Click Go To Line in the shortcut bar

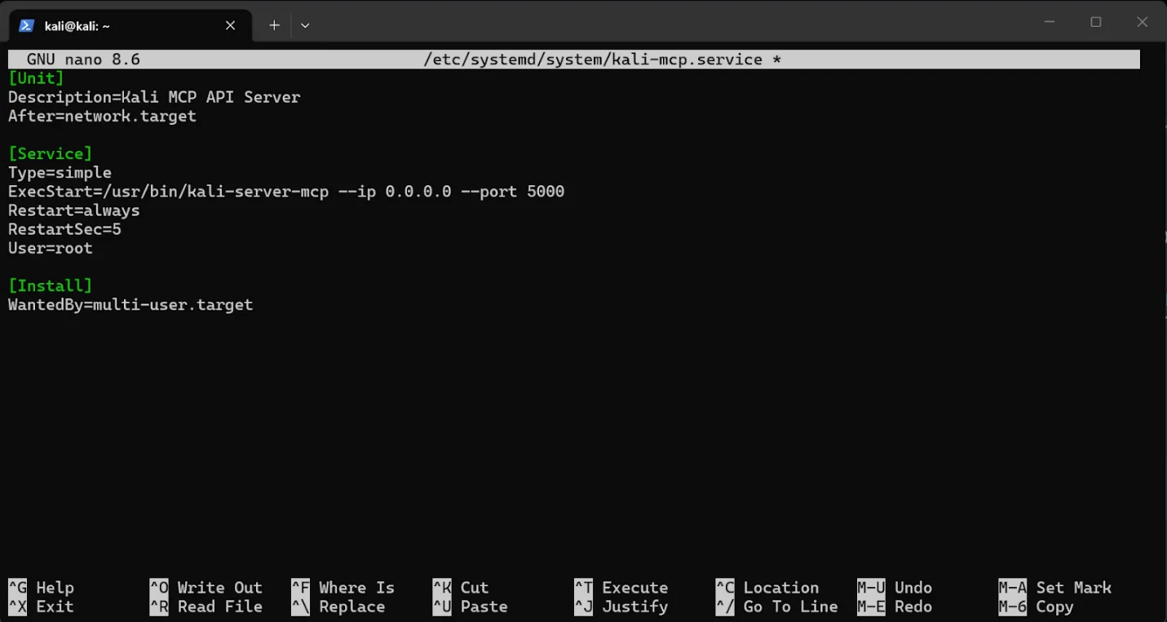pos(789,607)
